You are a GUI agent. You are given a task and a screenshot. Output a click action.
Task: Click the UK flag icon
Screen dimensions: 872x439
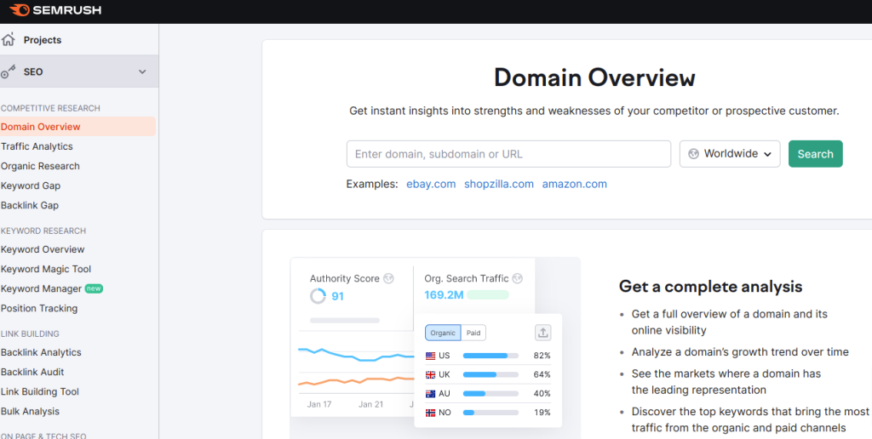[430, 374]
